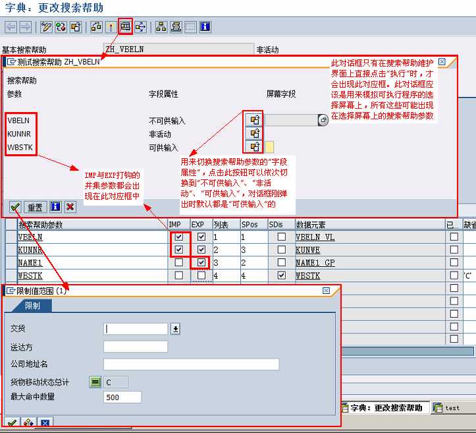Toggle IMP checkbox for VBELN row
Viewport: 476px width, 433px height.
click(179, 237)
